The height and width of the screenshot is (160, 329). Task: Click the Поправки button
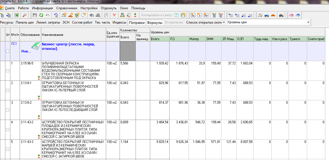click(x=137, y=22)
